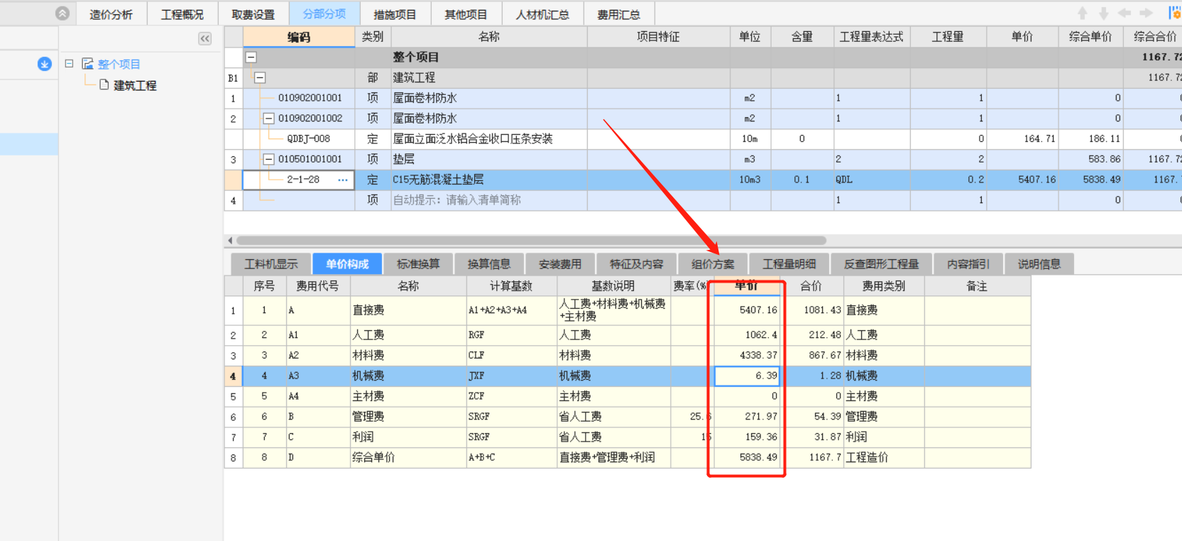Switch to 工料机显示 tab
This screenshot has width=1182, height=541.
[x=271, y=264]
